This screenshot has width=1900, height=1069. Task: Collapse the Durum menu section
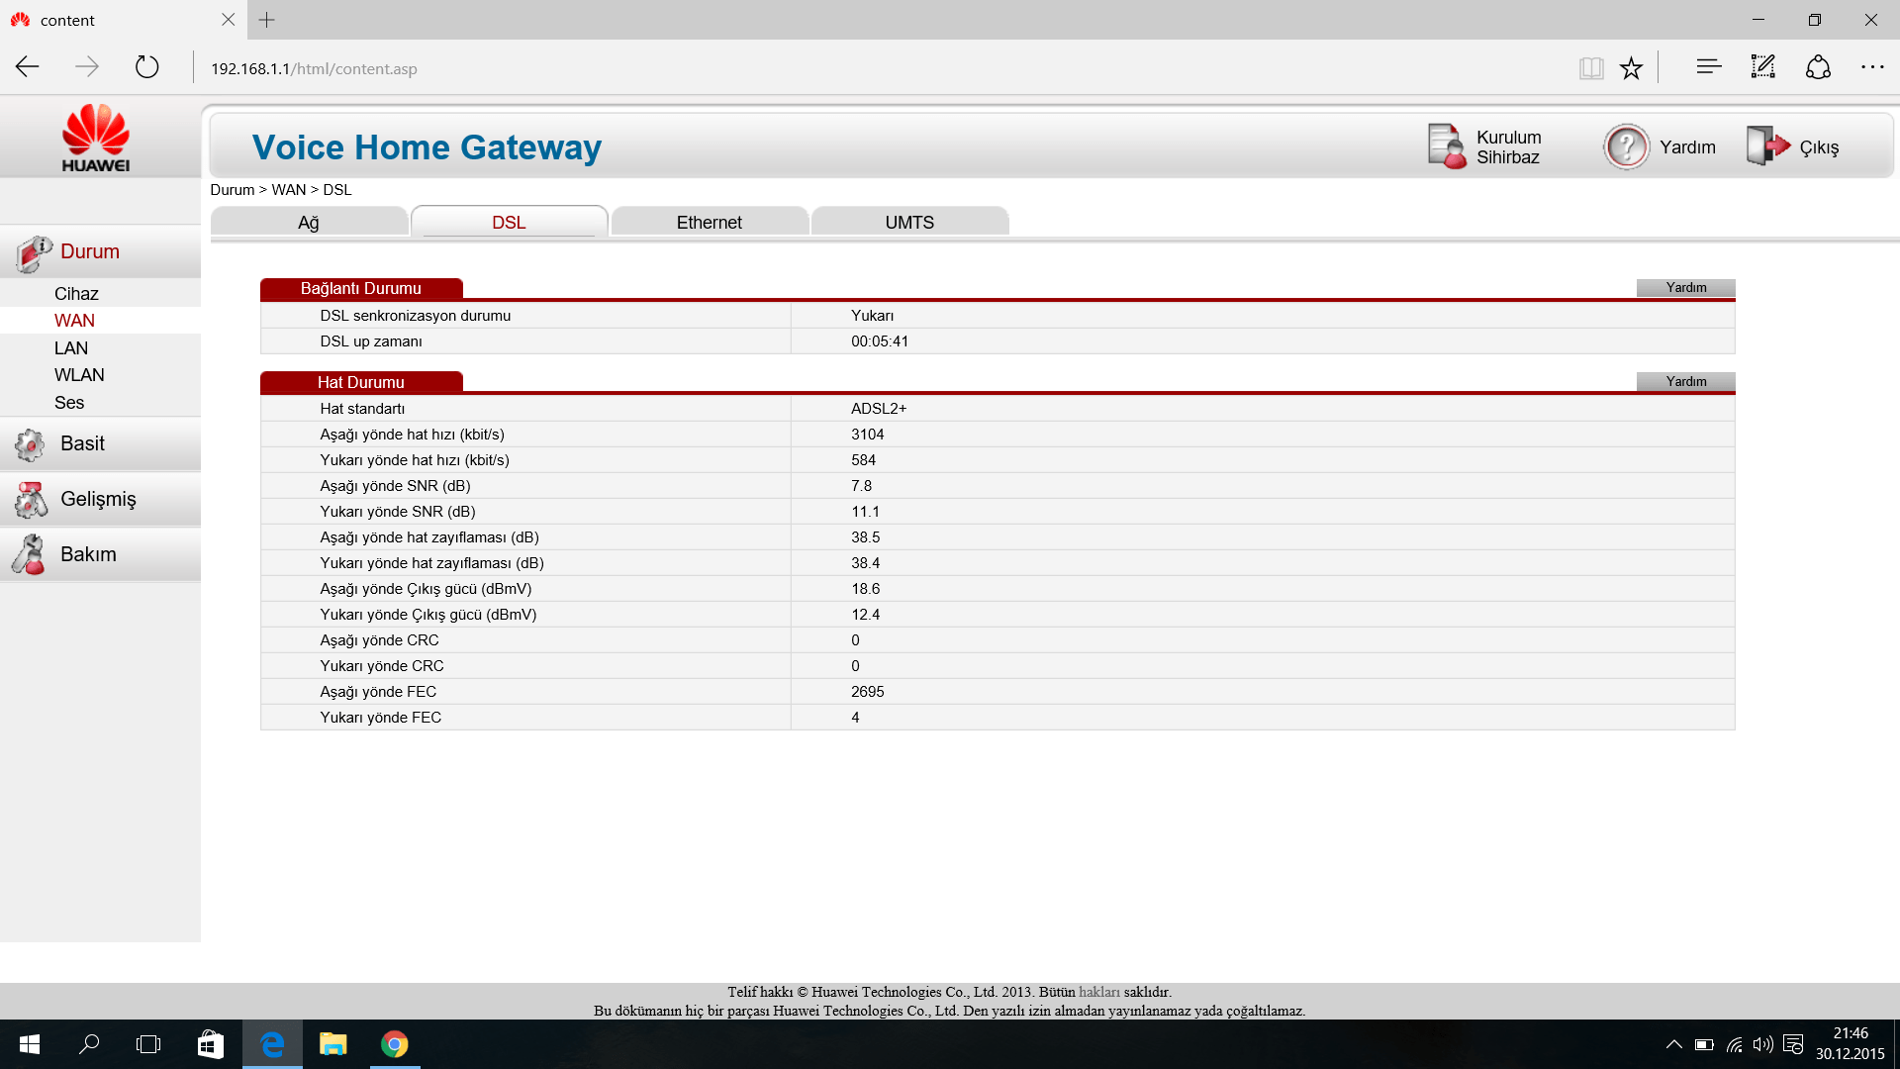click(x=89, y=251)
